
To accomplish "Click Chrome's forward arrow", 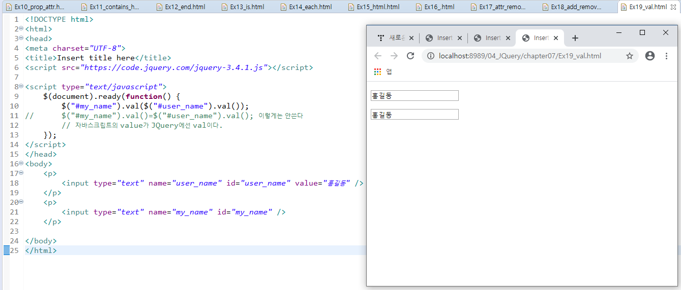I will click(394, 56).
